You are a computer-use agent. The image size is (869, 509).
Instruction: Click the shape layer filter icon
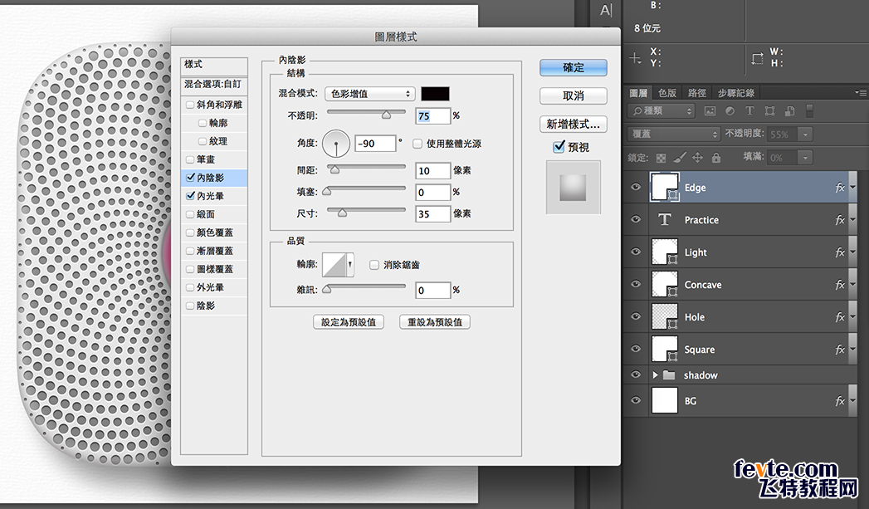[769, 111]
